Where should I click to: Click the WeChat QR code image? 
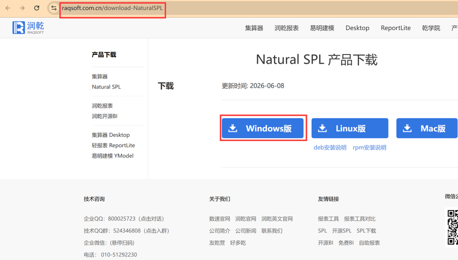453,227
